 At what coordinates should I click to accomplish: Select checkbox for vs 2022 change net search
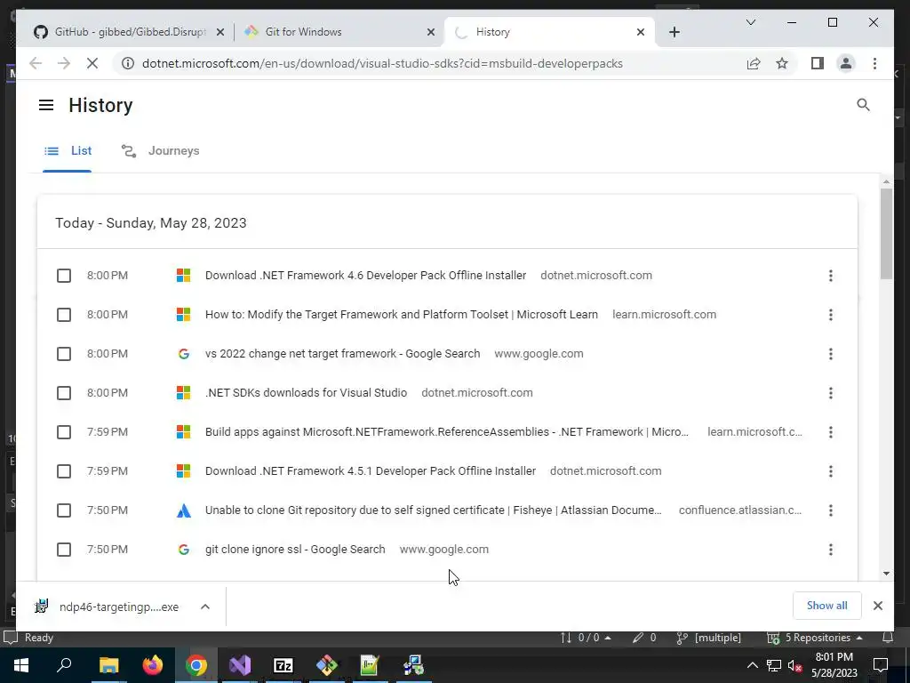point(64,354)
